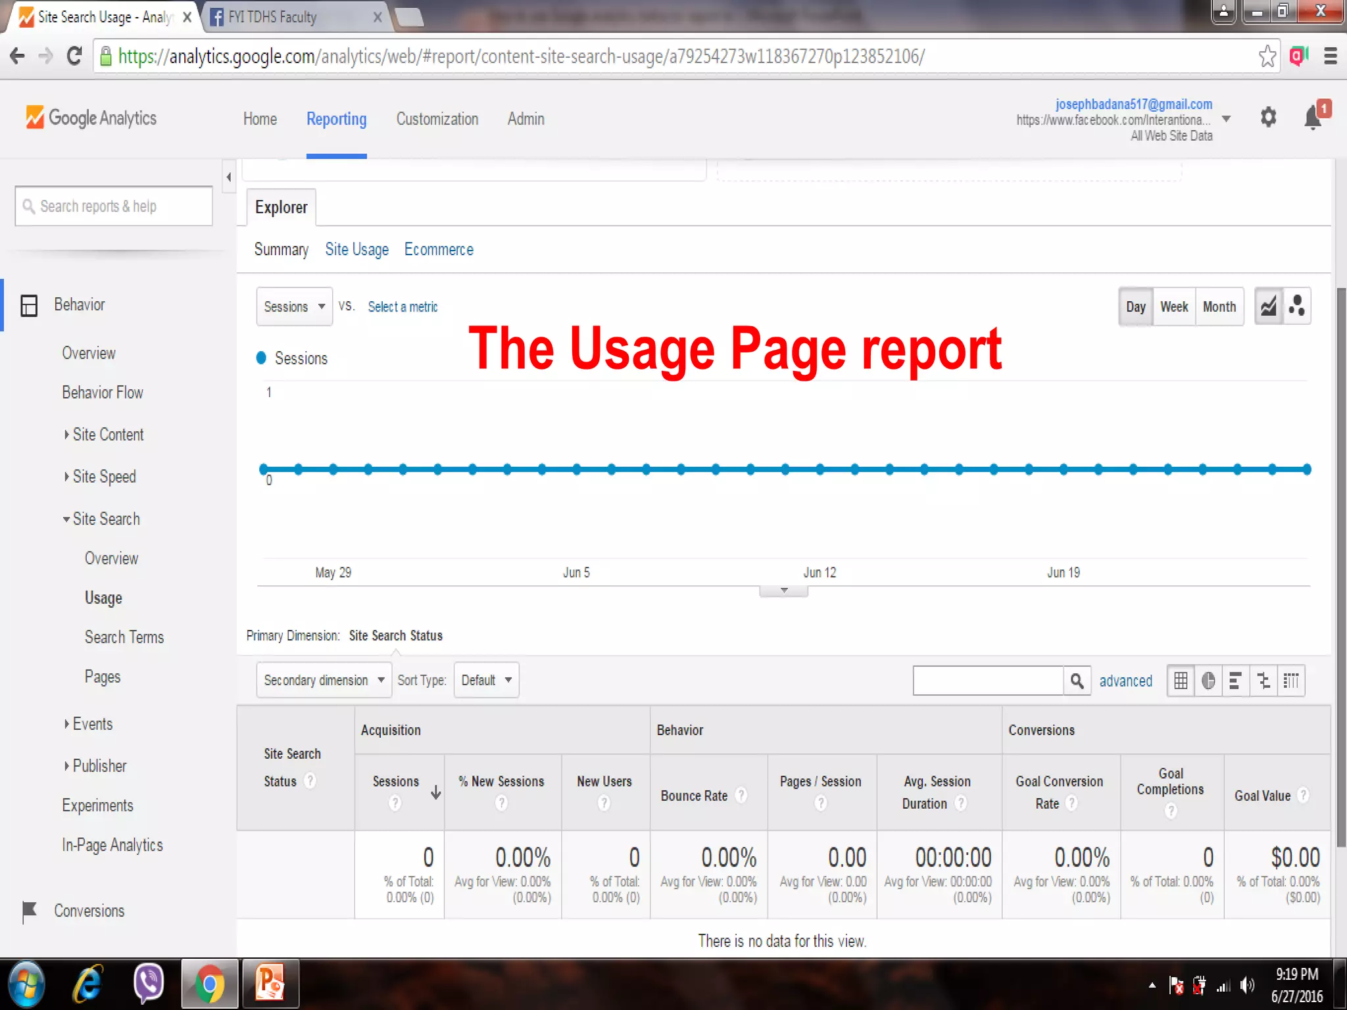Viewport: 1347px width, 1010px height.
Task: Select the Explorer tab
Action: [281, 207]
